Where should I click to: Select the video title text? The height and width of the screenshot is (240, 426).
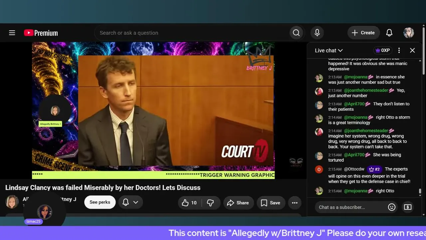pyautogui.click(x=103, y=188)
